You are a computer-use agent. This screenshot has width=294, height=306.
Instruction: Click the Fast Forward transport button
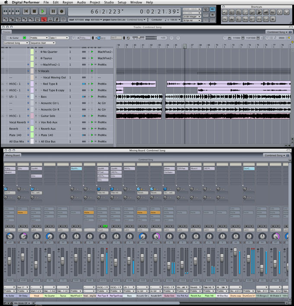coord(18,11)
